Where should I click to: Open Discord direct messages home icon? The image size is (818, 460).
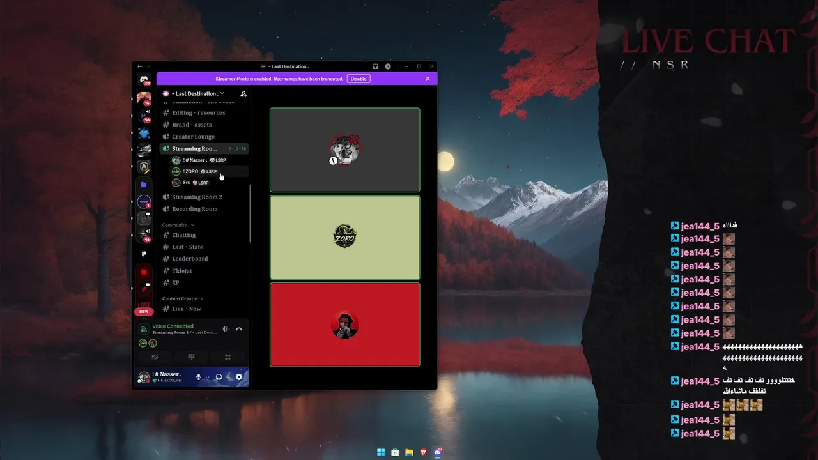pyautogui.click(x=144, y=79)
